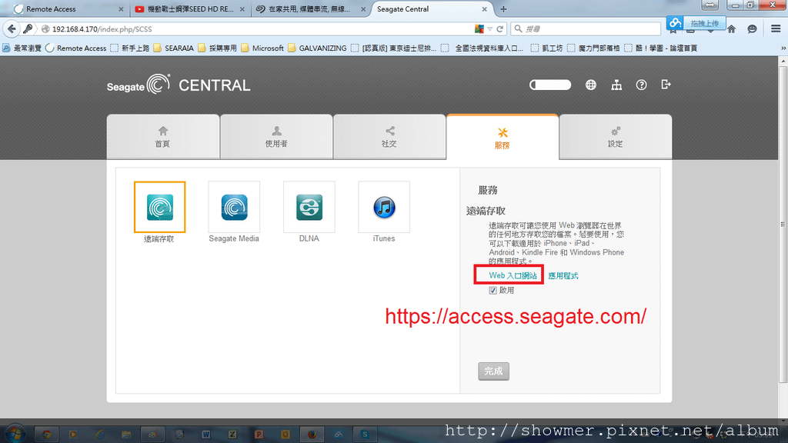This screenshot has width=788, height=443.
Task: Expand the bookmarks toolbar overflow chevron
Action: pos(783,48)
